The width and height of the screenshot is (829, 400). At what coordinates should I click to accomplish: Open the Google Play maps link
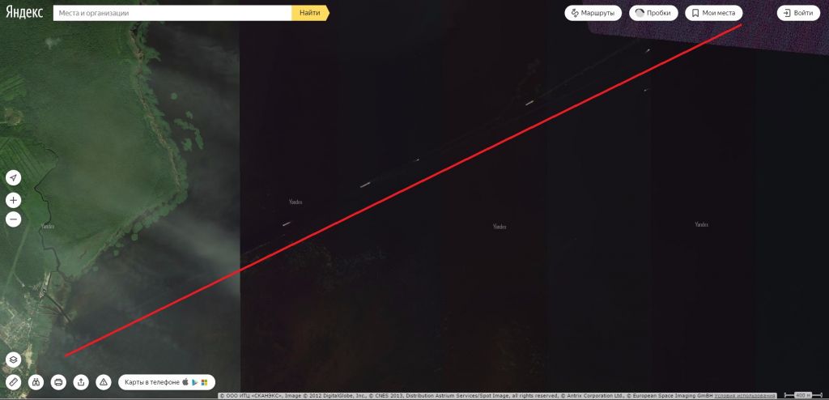click(x=194, y=382)
